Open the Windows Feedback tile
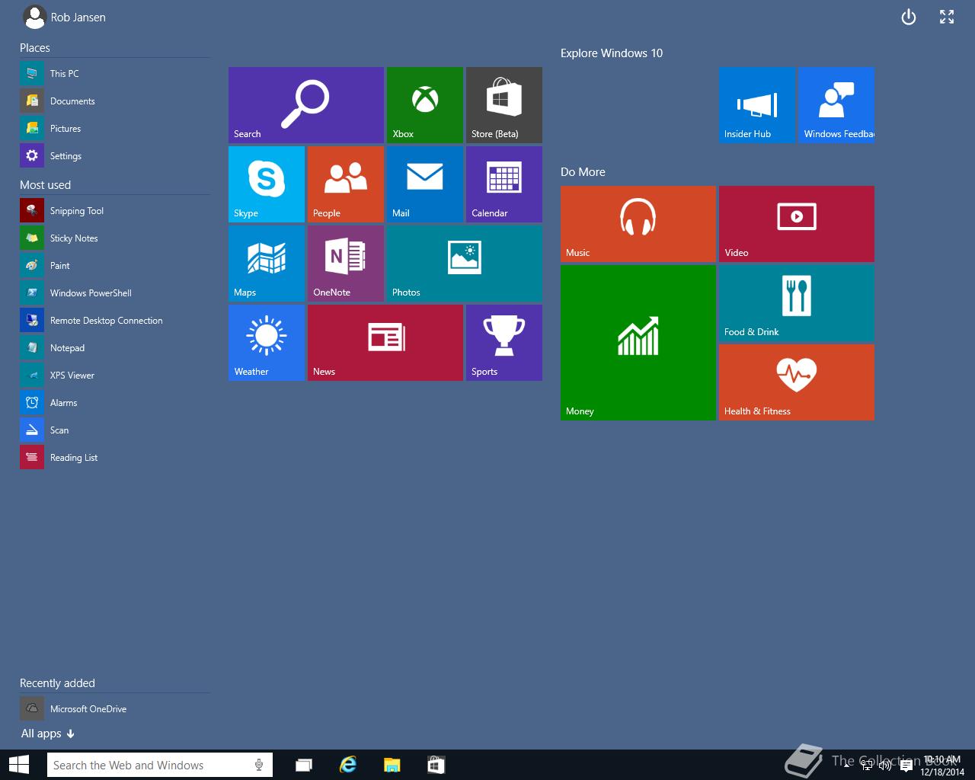Screen dimensions: 975x780 click(x=836, y=105)
